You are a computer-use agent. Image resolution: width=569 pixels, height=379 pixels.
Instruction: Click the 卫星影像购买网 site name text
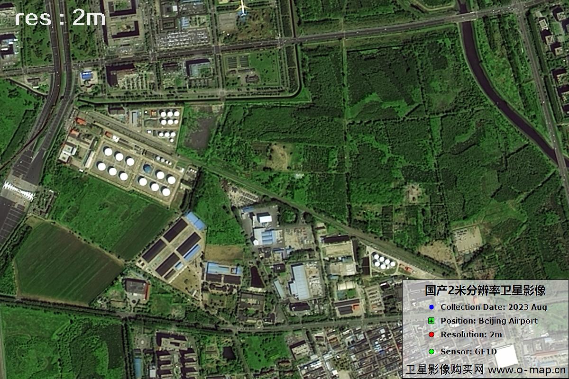click(444, 370)
